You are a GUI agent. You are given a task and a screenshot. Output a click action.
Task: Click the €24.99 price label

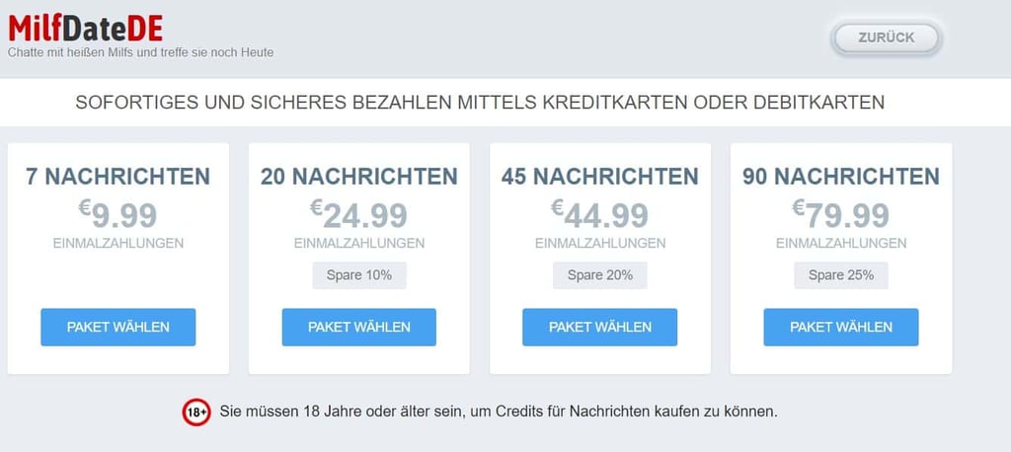(359, 214)
